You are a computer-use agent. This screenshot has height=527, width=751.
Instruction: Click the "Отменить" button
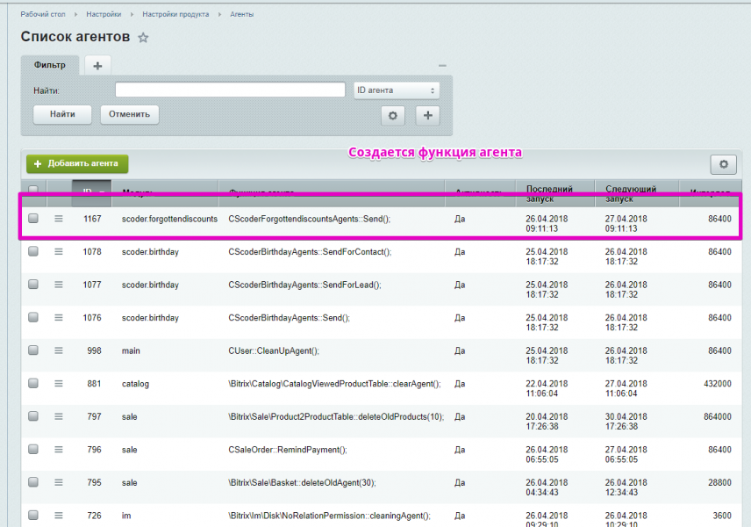click(129, 114)
